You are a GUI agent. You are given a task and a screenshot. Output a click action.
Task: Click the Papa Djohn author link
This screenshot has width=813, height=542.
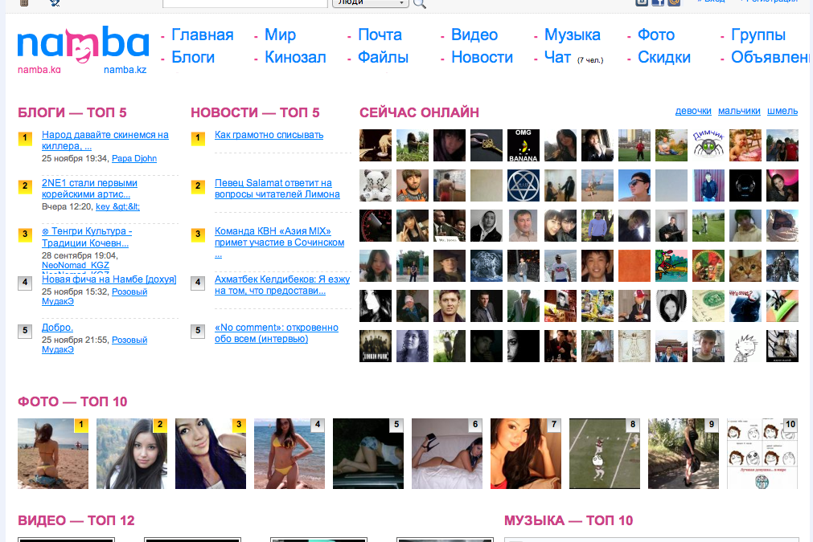pyautogui.click(x=133, y=159)
